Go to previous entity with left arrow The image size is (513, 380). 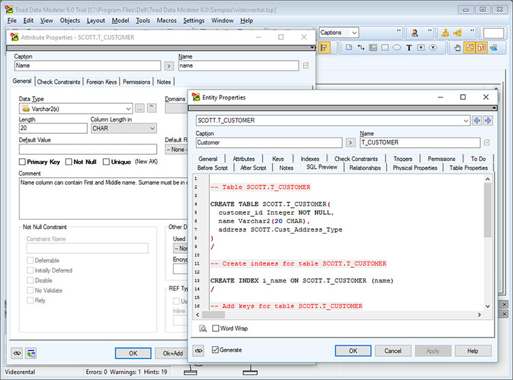click(477, 121)
